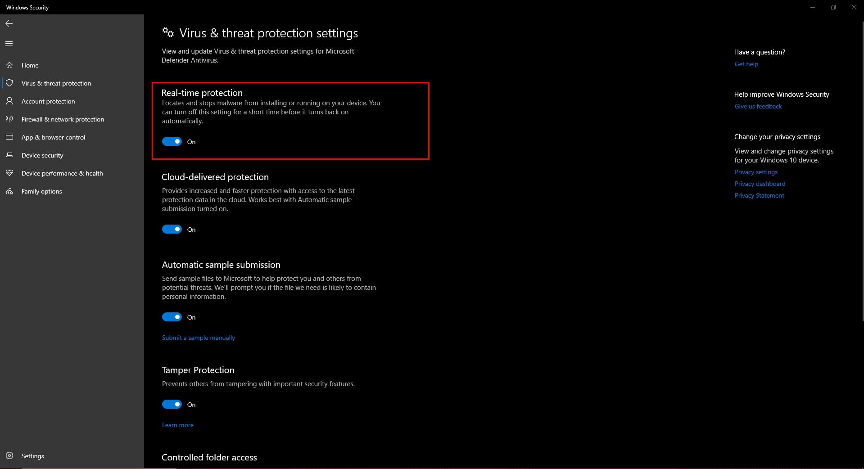
Task: Open Privacy settings link
Action: [x=756, y=172]
